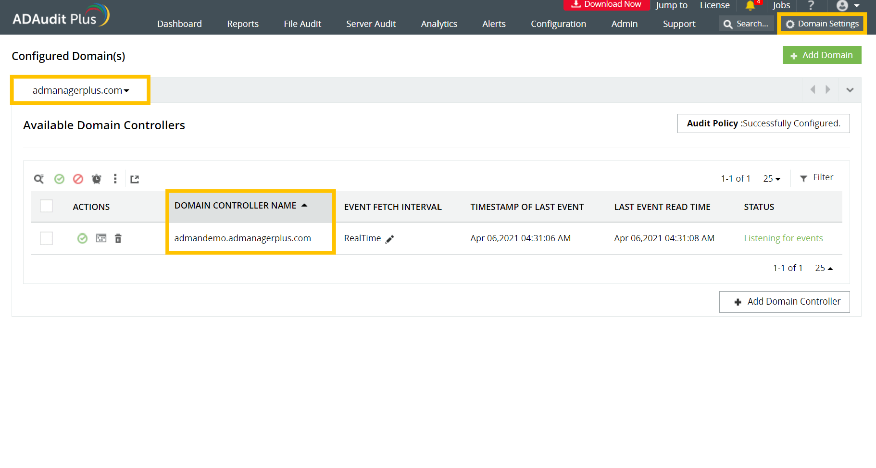Open the column search in the toolbar
This screenshot has width=876, height=468.
tap(38, 178)
